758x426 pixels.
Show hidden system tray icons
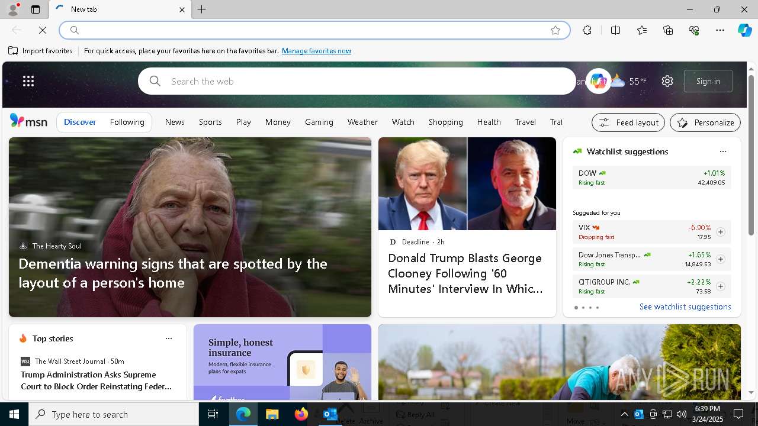pyautogui.click(x=625, y=414)
